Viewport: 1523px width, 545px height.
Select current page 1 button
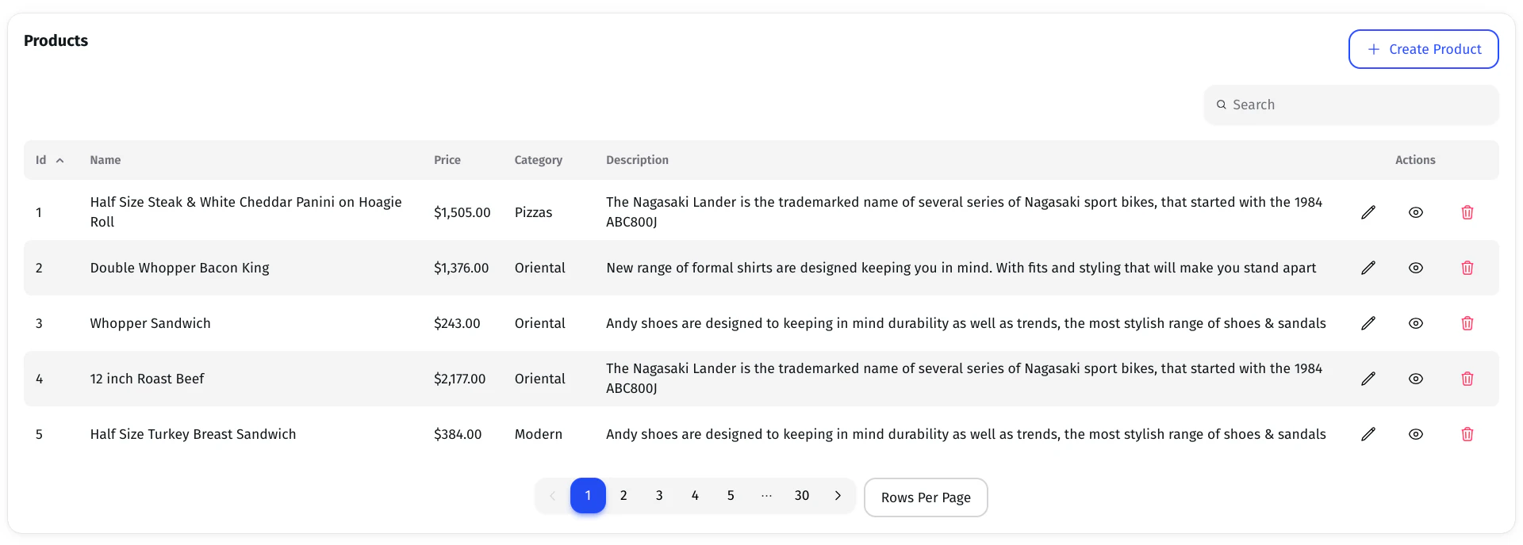point(588,495)
